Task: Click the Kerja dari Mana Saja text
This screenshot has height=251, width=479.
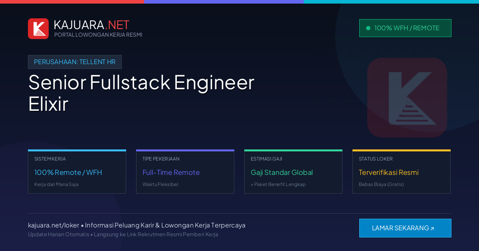Action: [x=56, y=184]
